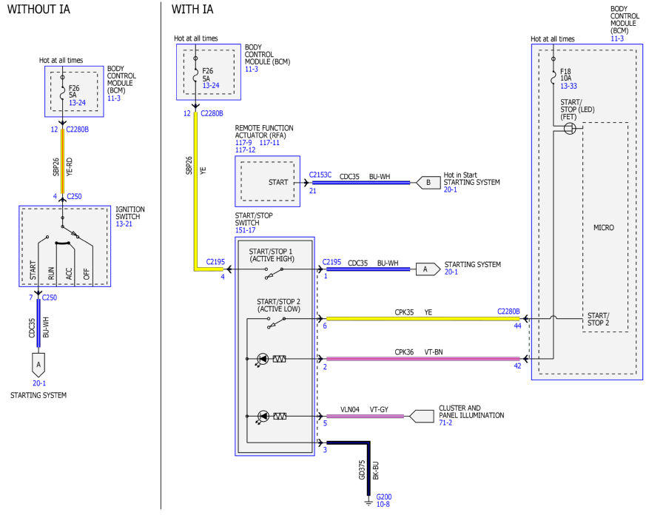Open the 13-21 Ignition Switch reference link
This screenshot has height=515, width=666.
pyautogui.click(x=124, y=223)
